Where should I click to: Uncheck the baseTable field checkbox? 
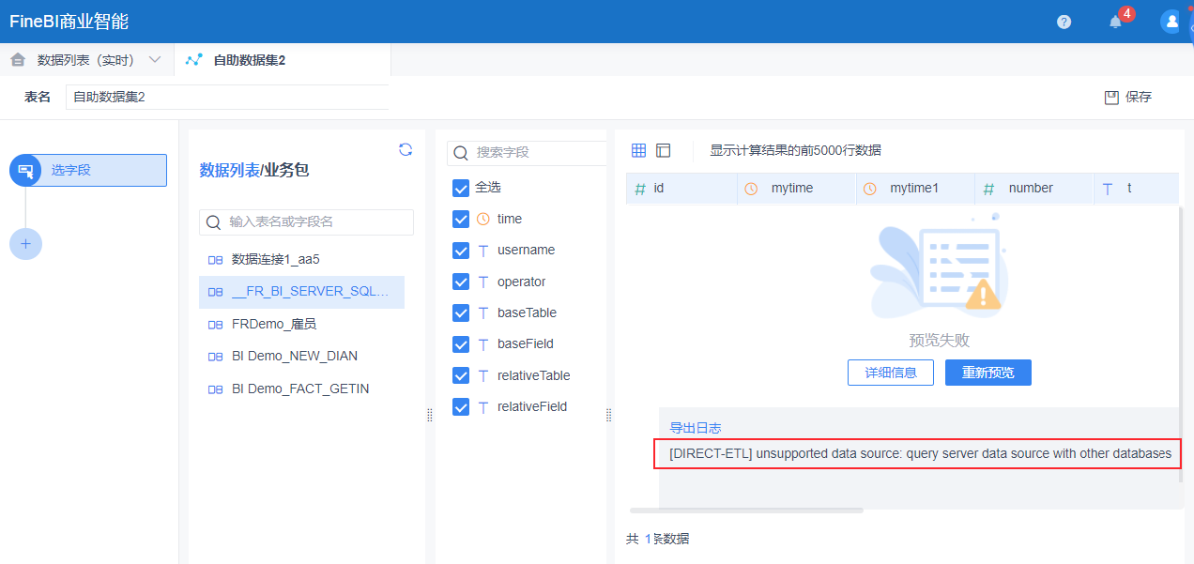[x=461, y=312]
